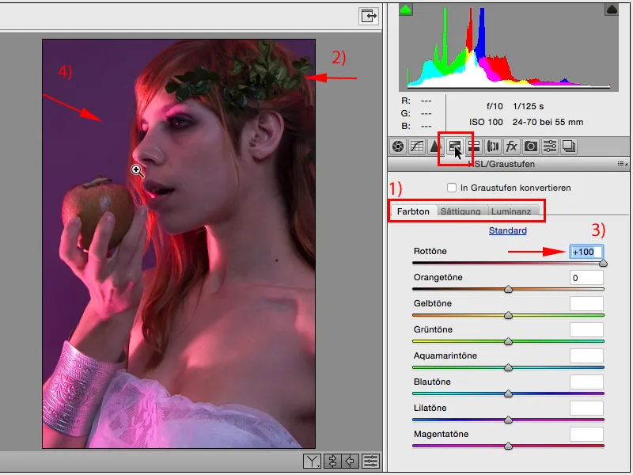Click the Lilatöne value field
Image resolution: width=633 pixels, height=475 pixels.
click(x=586, y=408)
